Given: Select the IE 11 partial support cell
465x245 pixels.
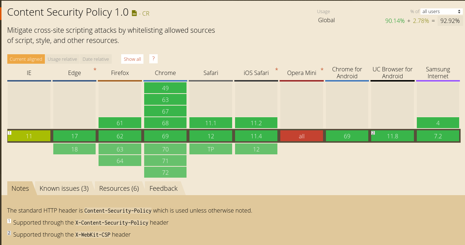Looking at the screenshot, I should click(x=29, y=136).
